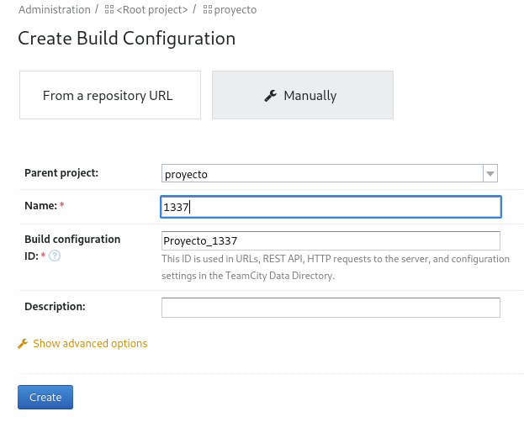
Task: Click the help icon next to Build configuration ID
Action: 55,256
